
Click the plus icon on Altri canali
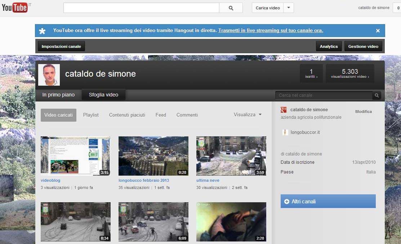[287, 202]
